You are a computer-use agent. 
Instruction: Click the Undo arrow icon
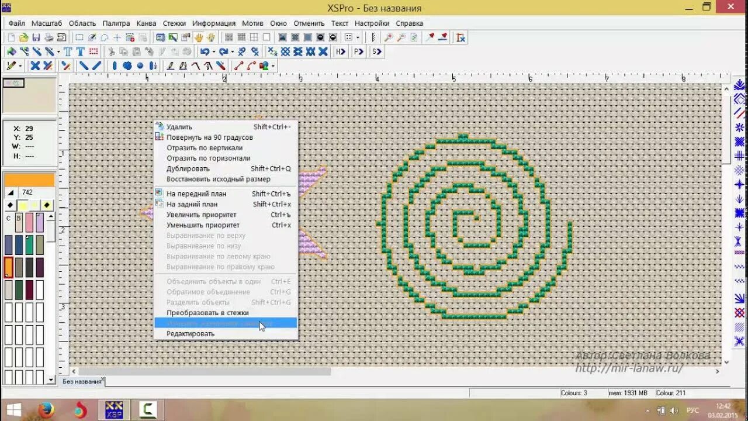tap(205, 51)
